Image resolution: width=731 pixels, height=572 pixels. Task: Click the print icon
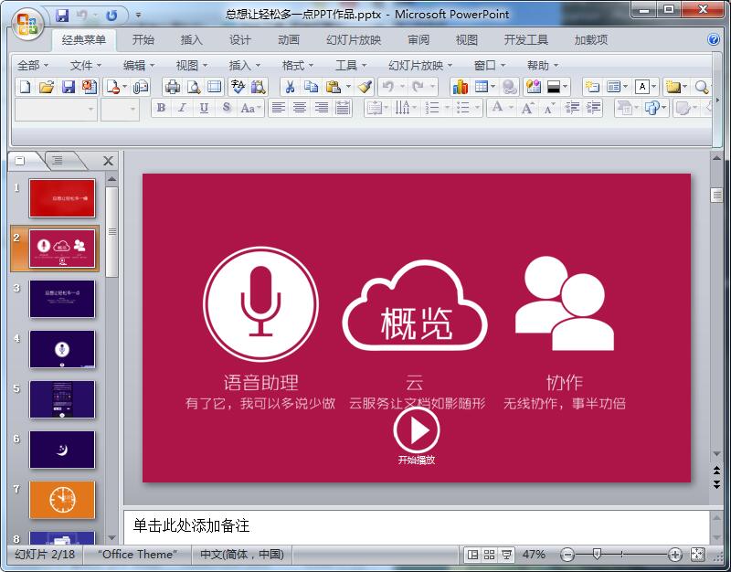pyautogui.click(x=173, y=87)
